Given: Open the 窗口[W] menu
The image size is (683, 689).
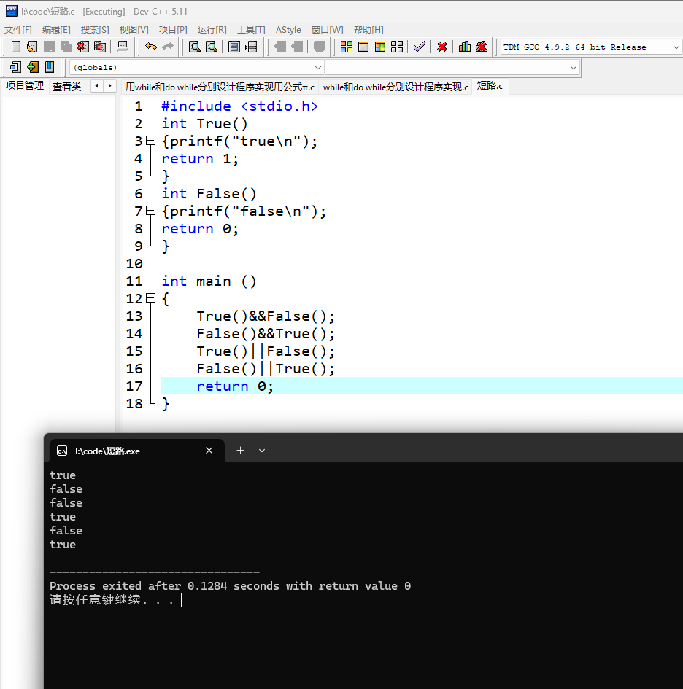Looking at the screenshot, I should pos(328,30).
